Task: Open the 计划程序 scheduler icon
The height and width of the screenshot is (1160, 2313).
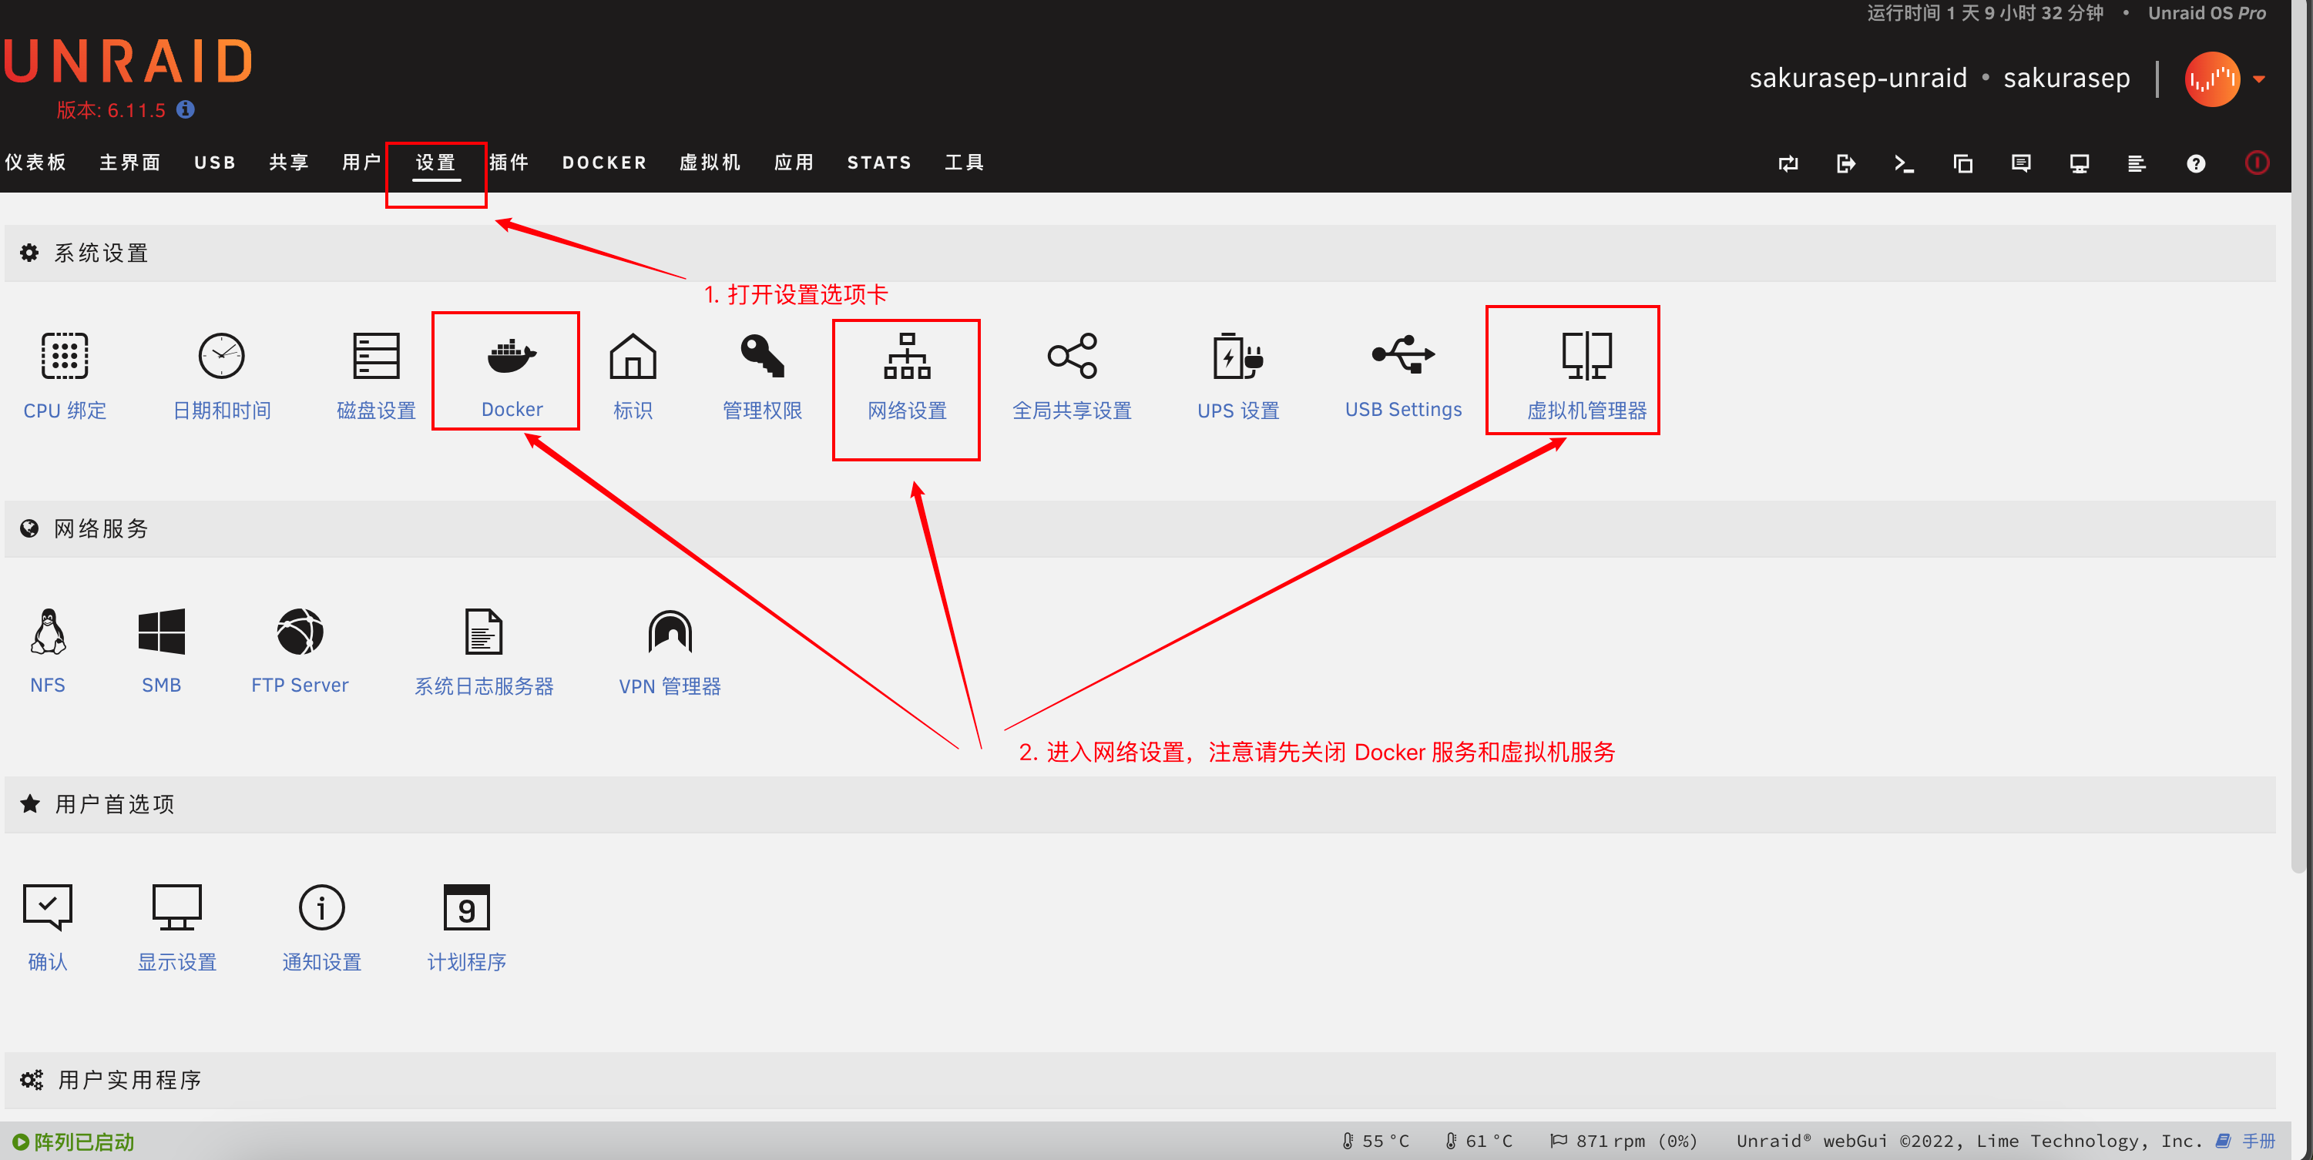Action: 466,909
